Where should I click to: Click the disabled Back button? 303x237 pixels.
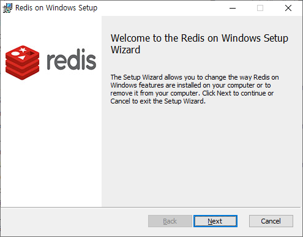click(x=170, y=221)
